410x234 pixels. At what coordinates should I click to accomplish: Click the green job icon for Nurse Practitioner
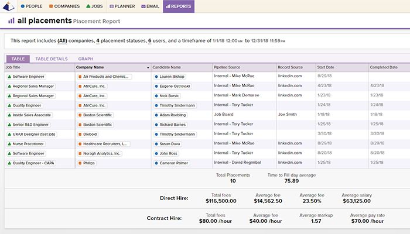tap(9, 143)
